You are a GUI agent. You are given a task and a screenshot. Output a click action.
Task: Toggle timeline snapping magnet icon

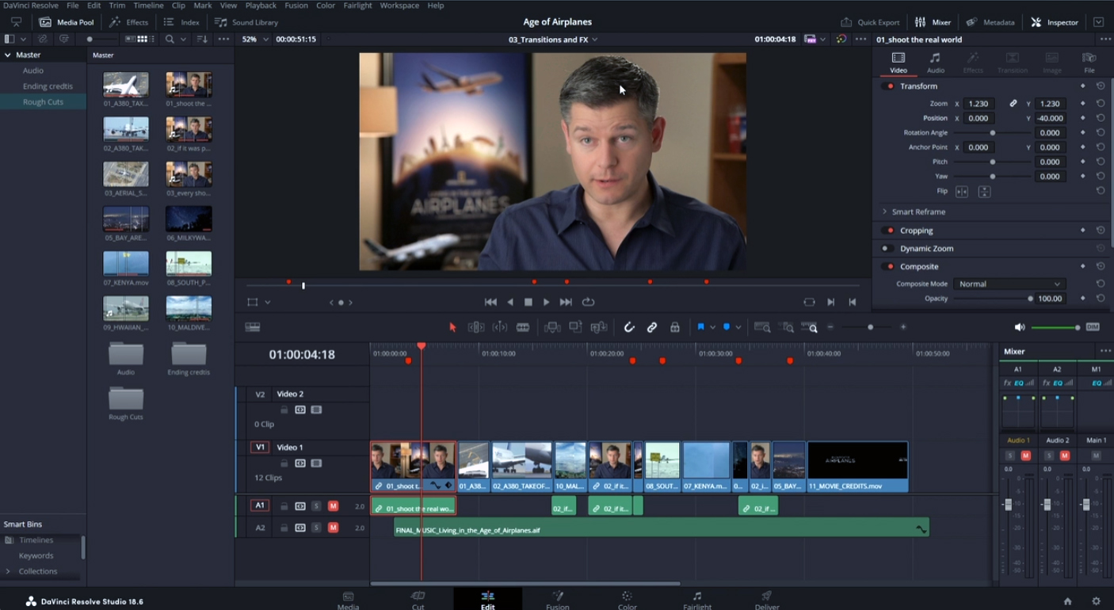pos(629,327)
